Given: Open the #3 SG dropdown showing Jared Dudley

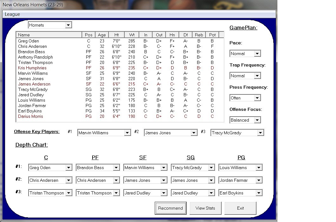Looking at the screenshot, I should point(193,193).
